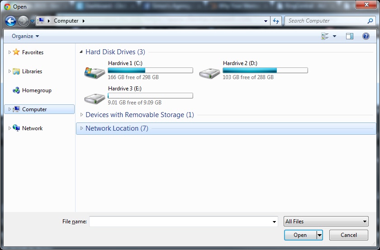The image size is (380, 250).
Task: Open the Help question mark icon
Action: point(366,36)
